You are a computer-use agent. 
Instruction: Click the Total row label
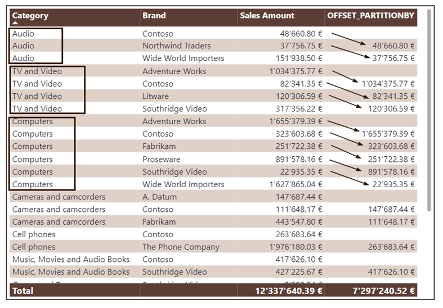coord(23,291)
